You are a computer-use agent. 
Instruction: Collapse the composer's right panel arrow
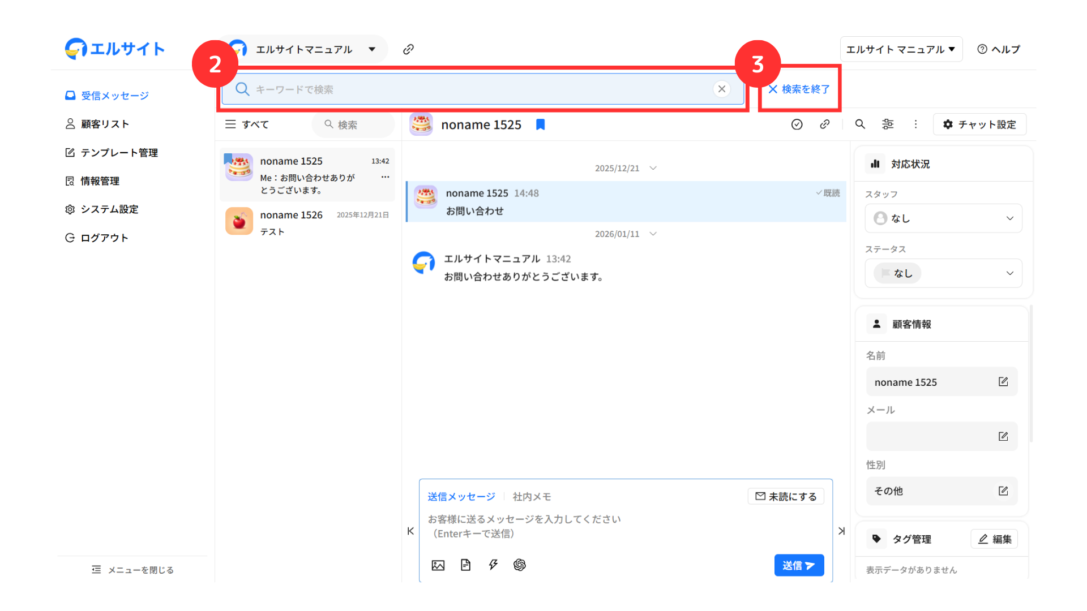[x=842, y=531]
